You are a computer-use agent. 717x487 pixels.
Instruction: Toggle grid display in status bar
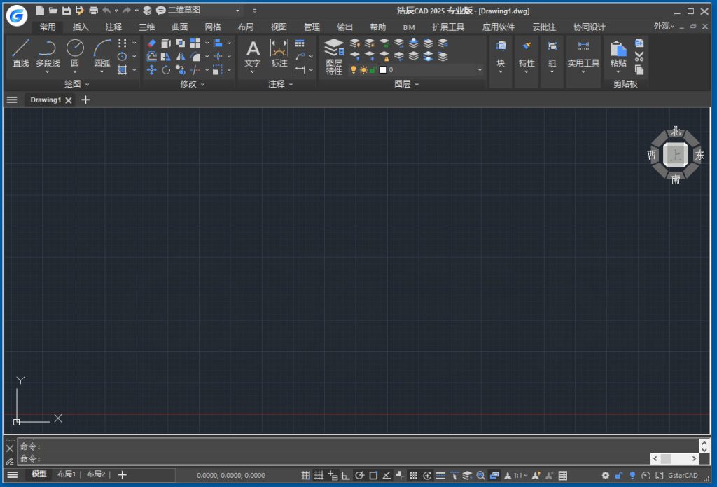[x=319, y=475]
